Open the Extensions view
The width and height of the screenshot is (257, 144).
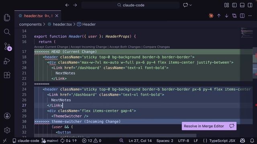pyautogui.click(x=7, y=75)
